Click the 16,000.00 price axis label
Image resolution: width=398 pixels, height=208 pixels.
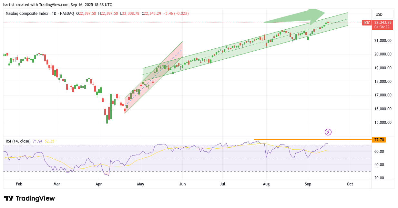point(383,109)
